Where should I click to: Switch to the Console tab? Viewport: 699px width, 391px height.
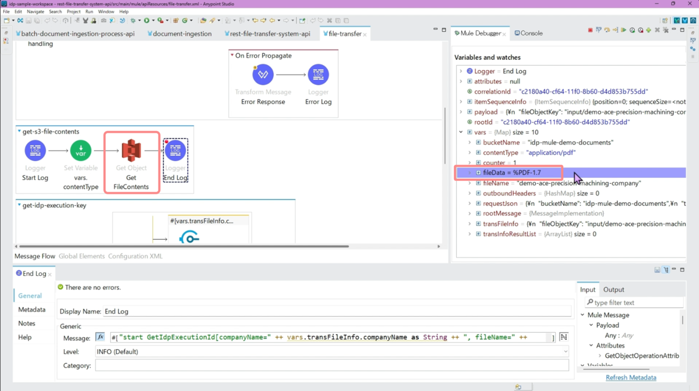click(529, 34)
